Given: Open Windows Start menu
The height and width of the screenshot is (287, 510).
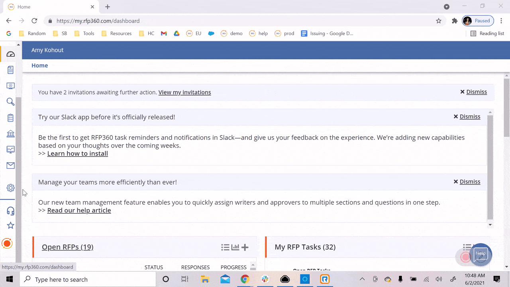Looking at the screenshot, I should coord(10,279).
